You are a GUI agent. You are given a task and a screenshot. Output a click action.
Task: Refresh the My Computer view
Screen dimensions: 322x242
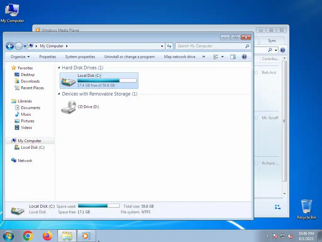point(169,46)
